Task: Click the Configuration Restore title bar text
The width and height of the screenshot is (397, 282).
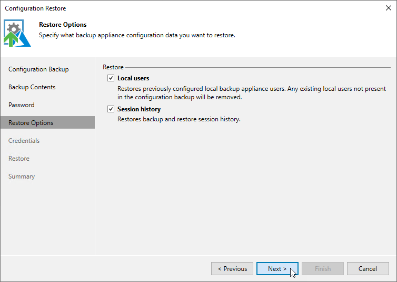Action: coord(35,8)
